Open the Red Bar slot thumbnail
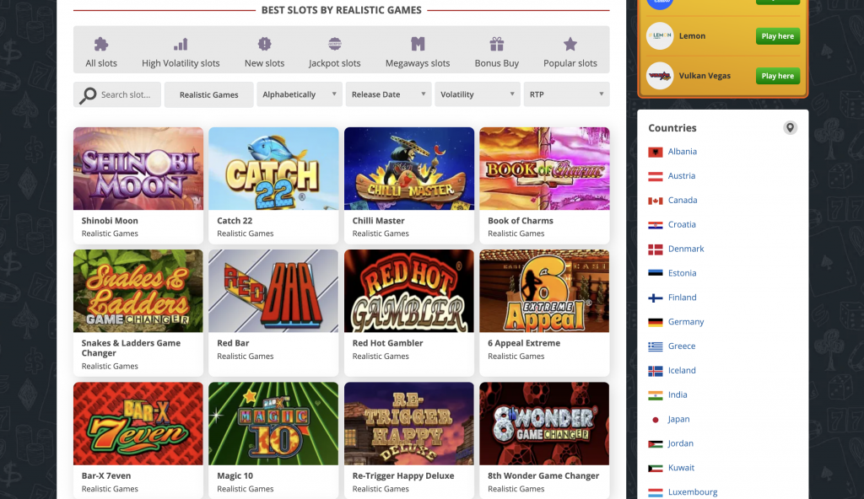The image size is (864, 499). pos(273,291)
